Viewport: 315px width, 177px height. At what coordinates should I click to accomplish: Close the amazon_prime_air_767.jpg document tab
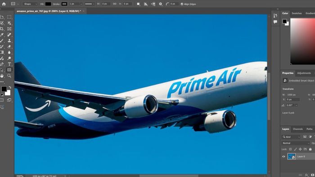[84, 11]
